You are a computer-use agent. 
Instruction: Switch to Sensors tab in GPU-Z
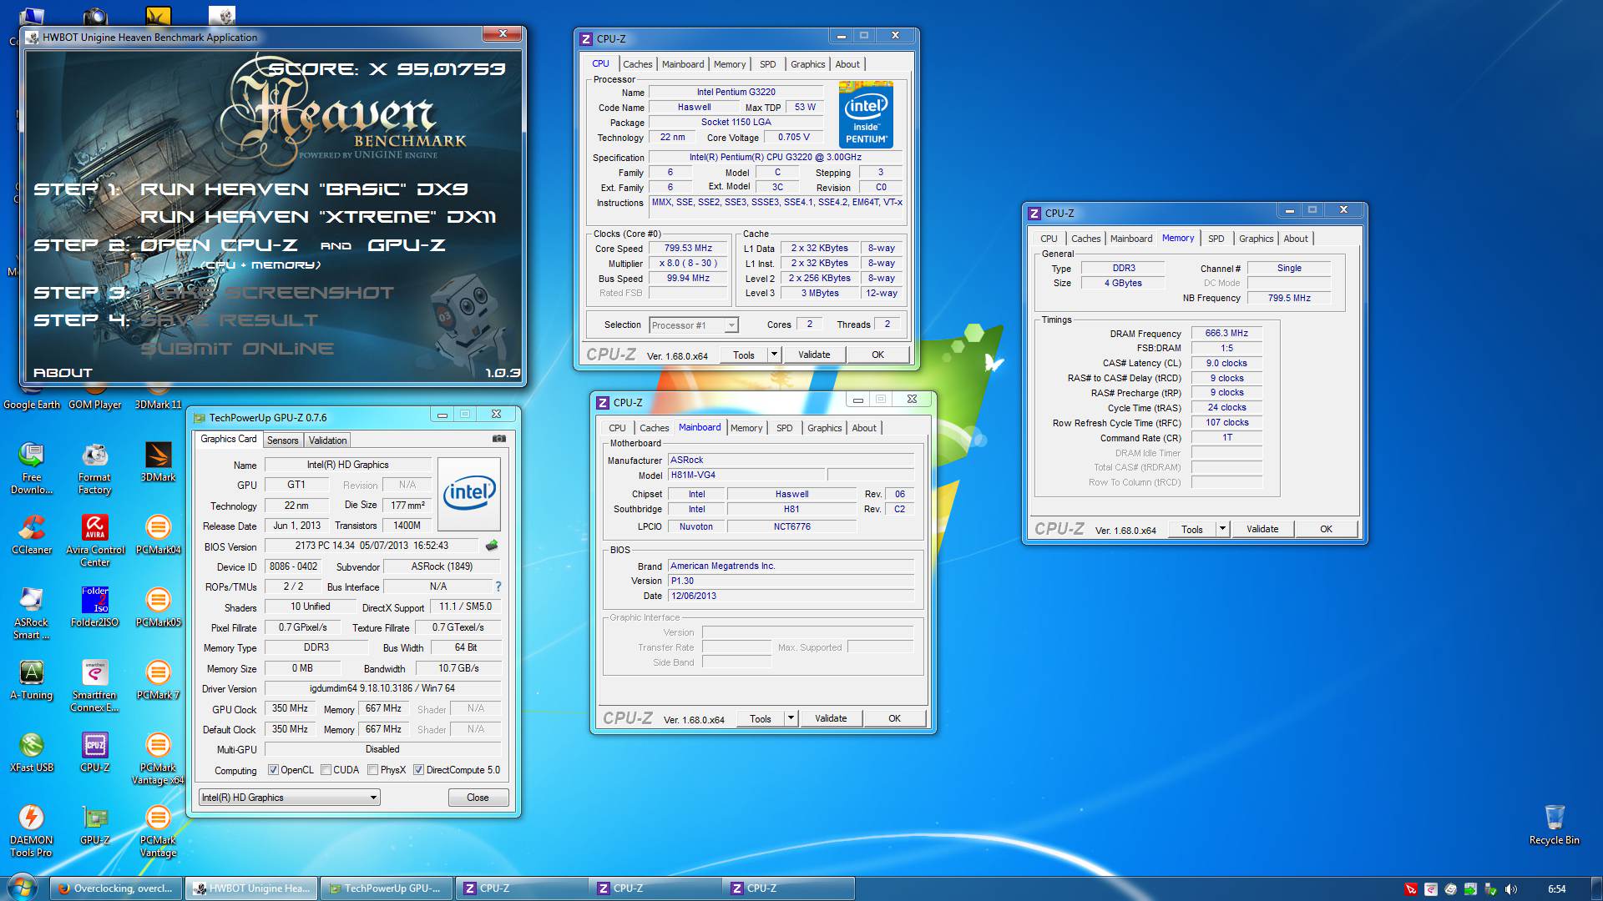point(282,440)
